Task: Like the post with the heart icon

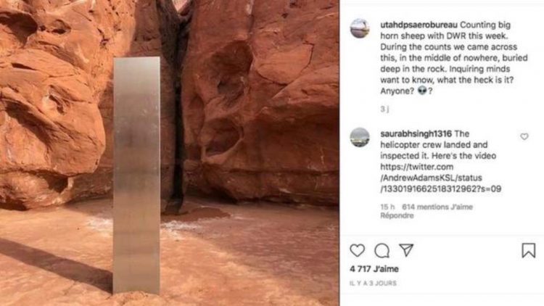Action: 357,250
